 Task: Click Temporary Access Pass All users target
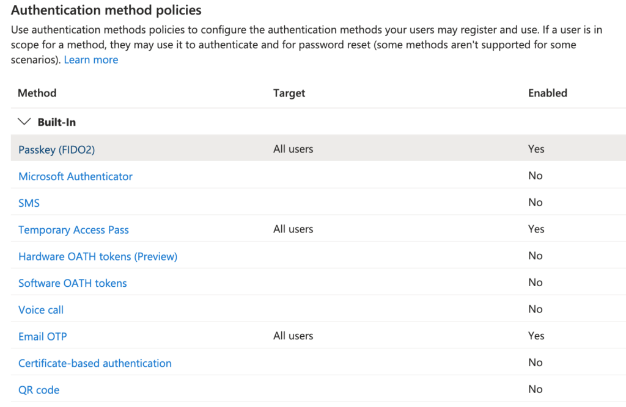293,229
